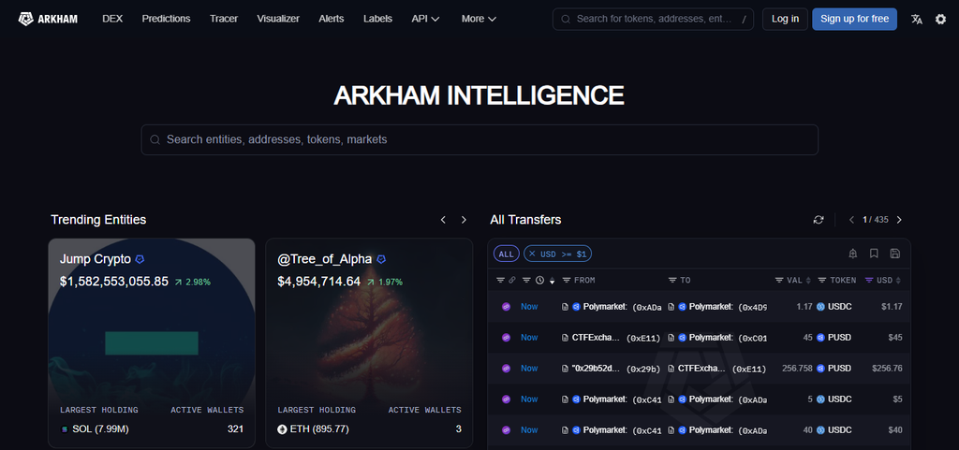The image size is (959, 450).
Task: Open the language translation icon
Action: (x=916, y=19)
